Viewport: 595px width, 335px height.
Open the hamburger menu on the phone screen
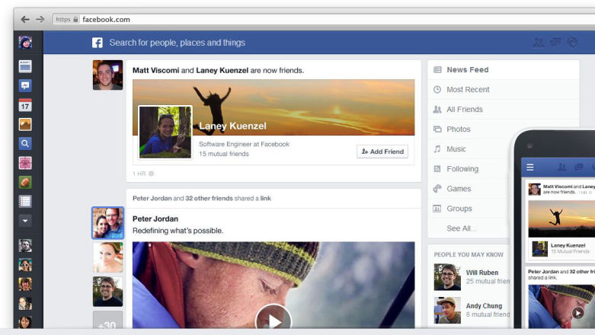click(530, 167)
